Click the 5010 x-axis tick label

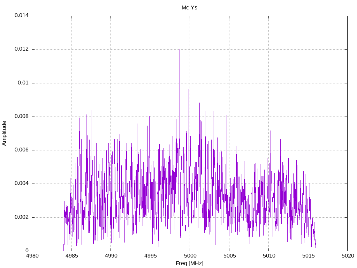pyautogui.click(x=269, y=256)
